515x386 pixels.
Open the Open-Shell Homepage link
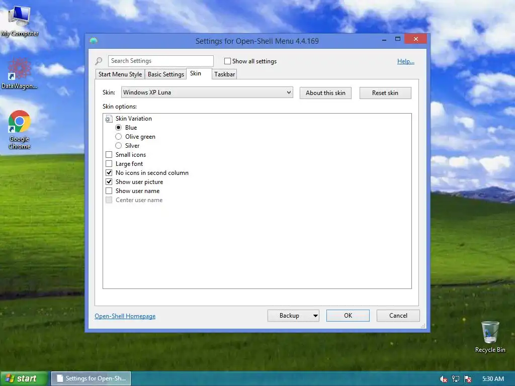[x=125, y=316]
